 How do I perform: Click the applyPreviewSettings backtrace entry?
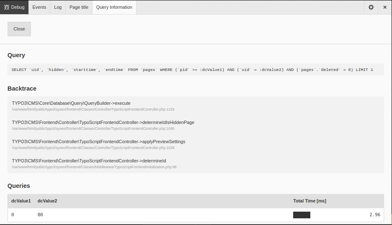(x=98, y=142)
